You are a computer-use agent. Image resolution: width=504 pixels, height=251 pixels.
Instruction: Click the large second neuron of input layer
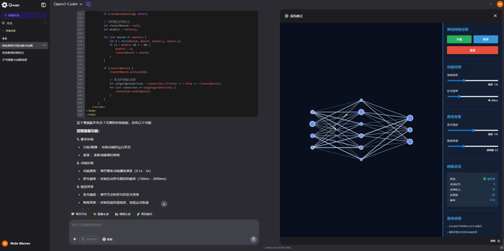(312, 124)
